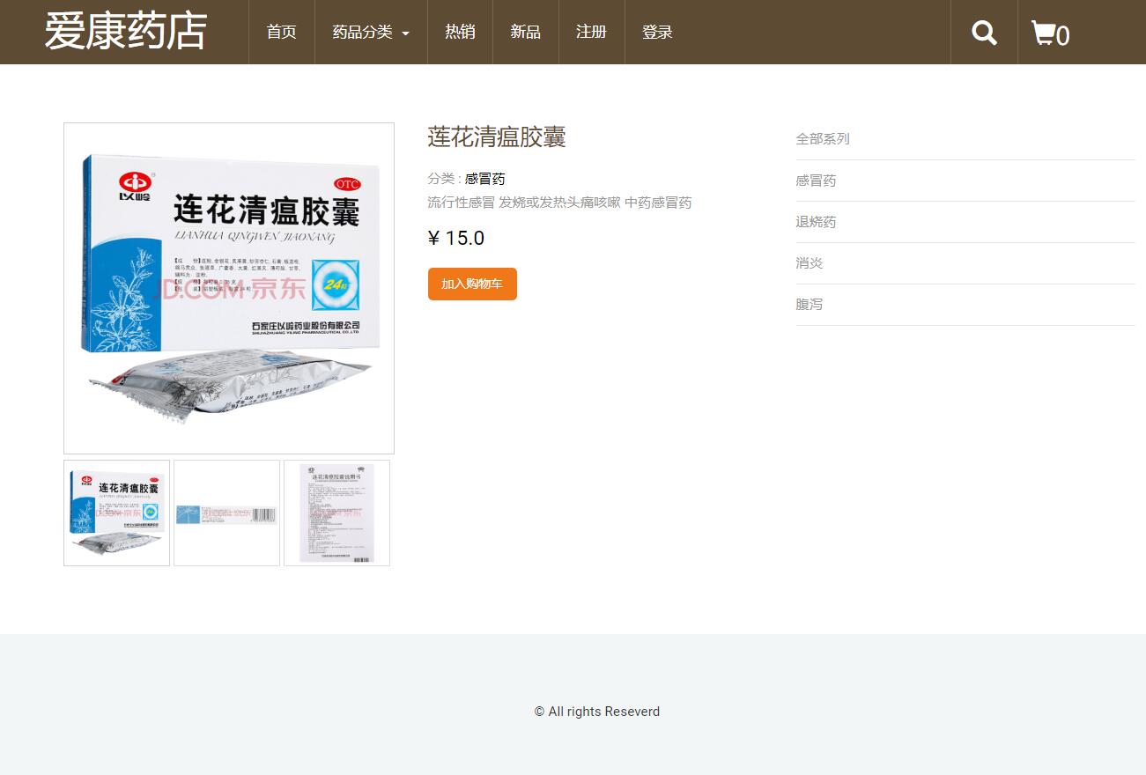Open the 热销 menu item
Screen dimensions: 1146x775
pos(460,32)
